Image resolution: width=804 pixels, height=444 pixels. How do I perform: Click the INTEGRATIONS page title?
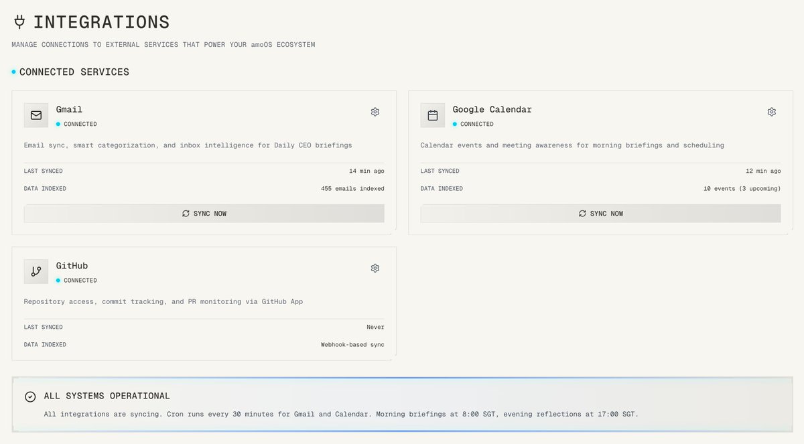pos(103,21)
